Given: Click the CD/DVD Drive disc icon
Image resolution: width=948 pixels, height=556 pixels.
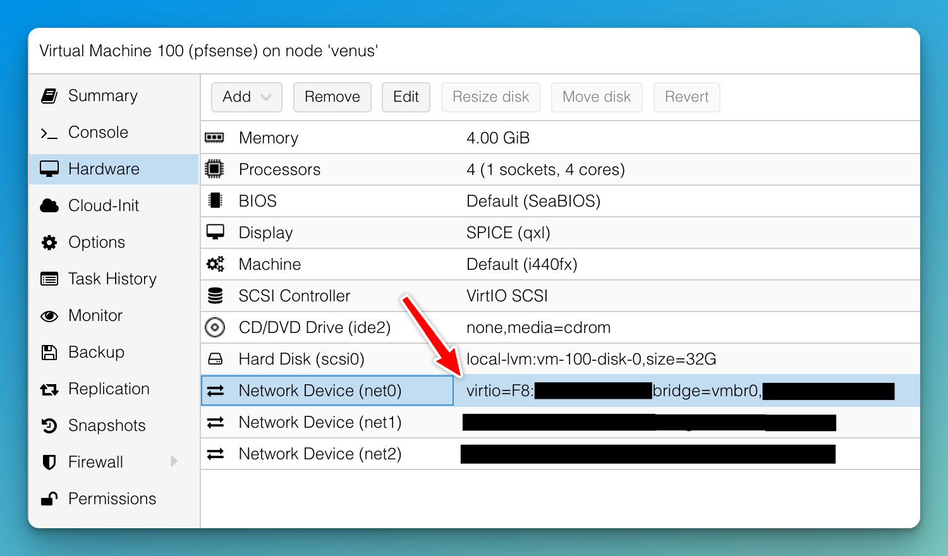Looking at the screenshot, I should [x=215, y=327].
